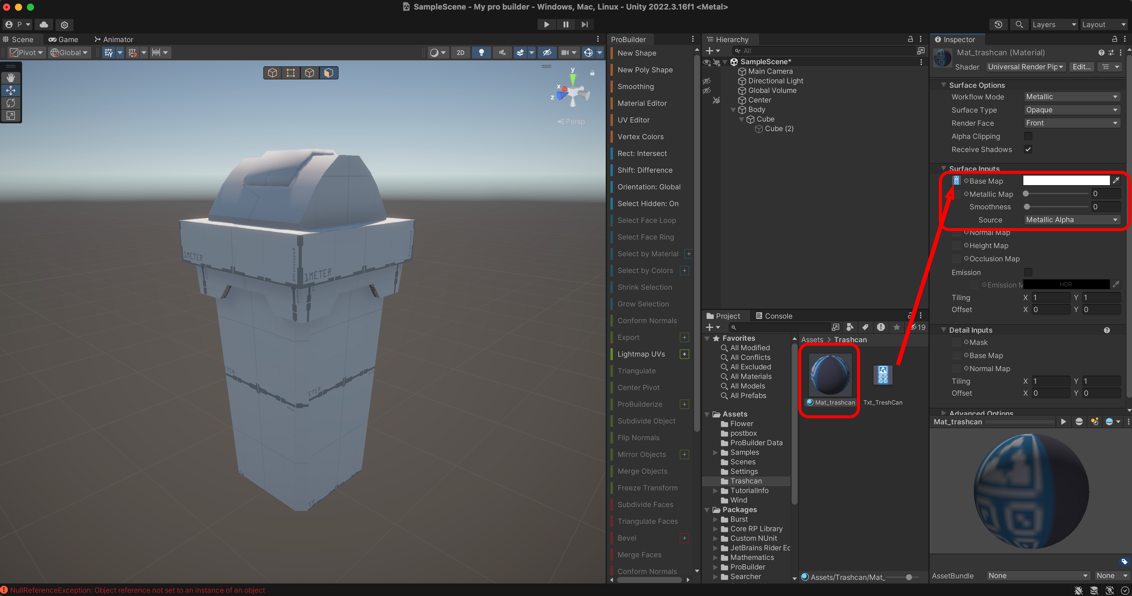Expand the Samples folder in Assets
Screen dimensions: 1132x596
coord(715,452)
